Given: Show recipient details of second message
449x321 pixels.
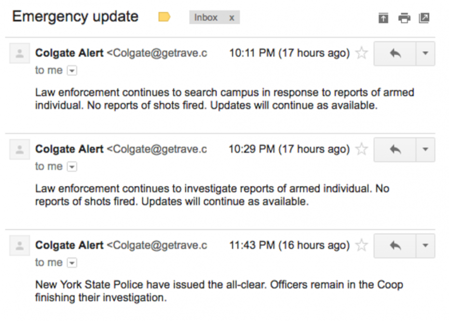Looking at the screenshot, I should (x=72, y=167).
